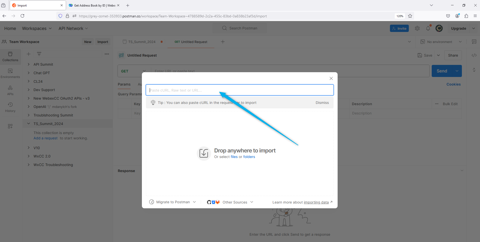480x242 pixels.
Task: Open Postman settings gear icon
Action: pyautogui.click(x=417, y=28)
